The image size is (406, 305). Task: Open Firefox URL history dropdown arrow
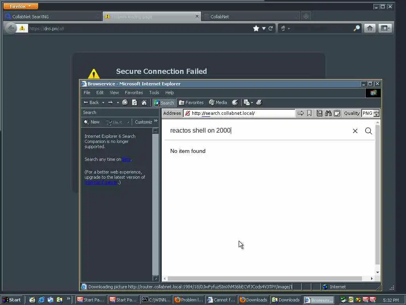[x=264, y=29]
